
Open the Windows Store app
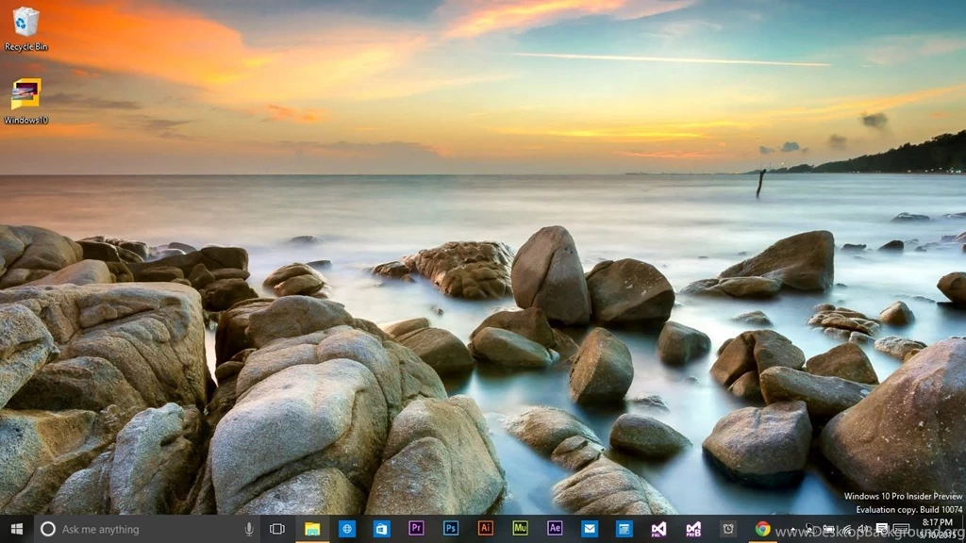(x=380, y=529)
